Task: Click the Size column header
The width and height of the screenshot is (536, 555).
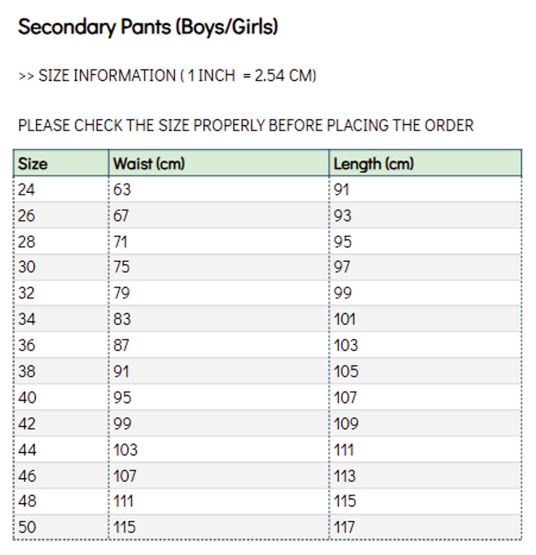Action: [x=32, y=164]
